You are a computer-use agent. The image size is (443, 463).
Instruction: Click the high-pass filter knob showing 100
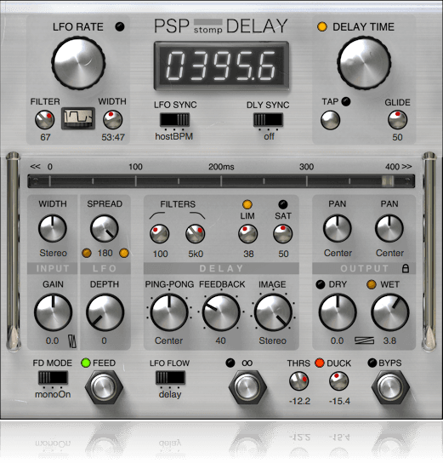[x=160, y=234]
